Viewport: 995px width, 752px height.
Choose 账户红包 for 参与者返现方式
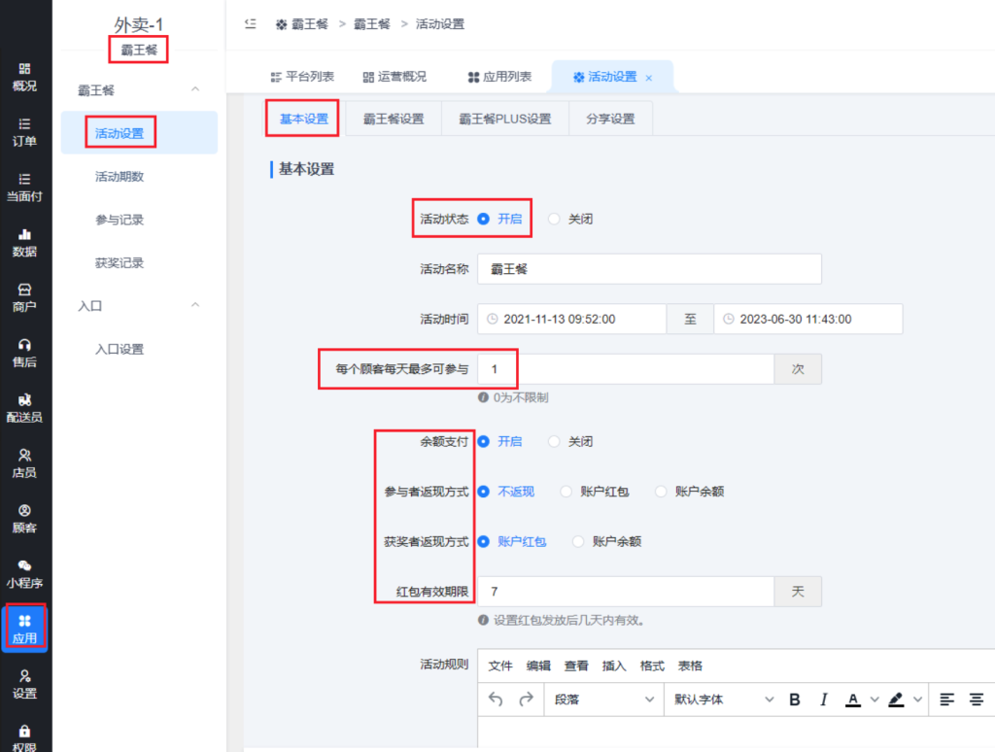566,493
